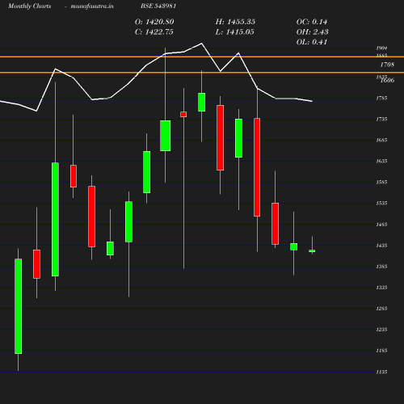Click the '1585' price axis label
Viewport: 404px width, 404px height.
[x=381, y=182]
